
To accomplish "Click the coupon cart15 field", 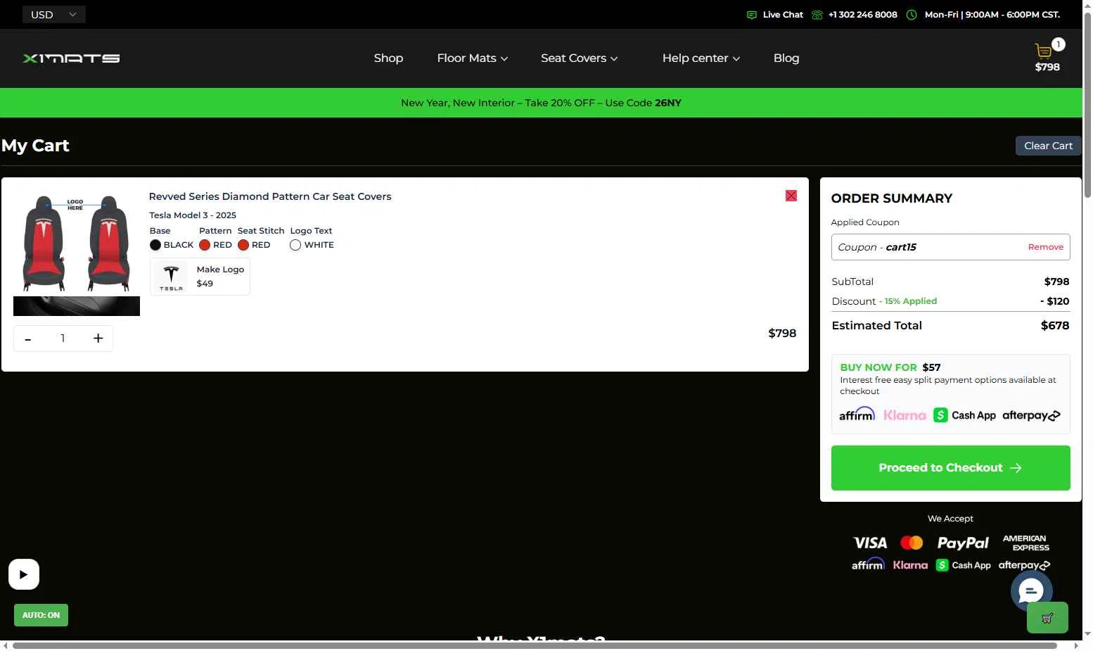I will [x=950, y=247].
